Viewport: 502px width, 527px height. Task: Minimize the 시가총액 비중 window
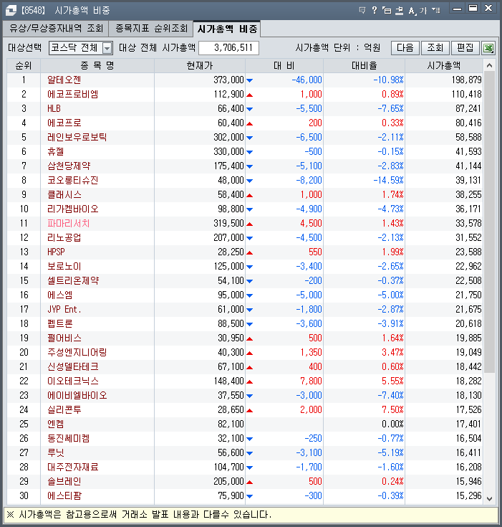(457, 9)
